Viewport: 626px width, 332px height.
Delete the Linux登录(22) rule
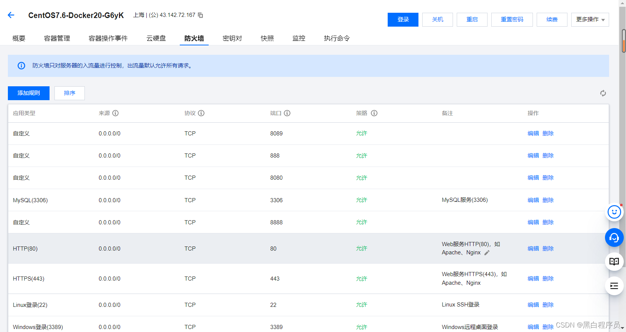[x=548, y=305]
